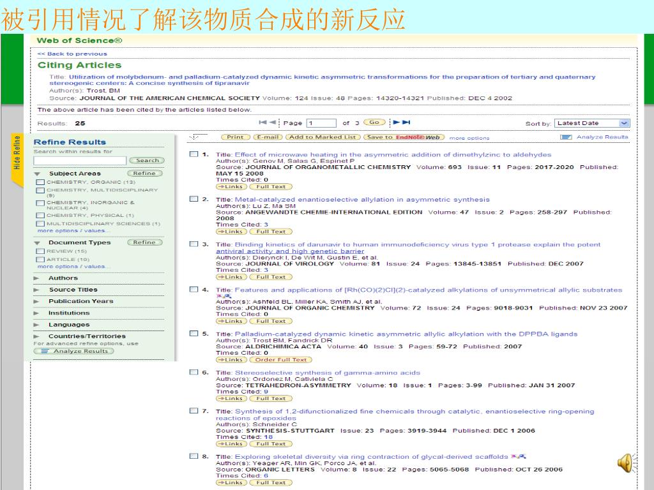
Task: Click Save to EndNote Web button
Action: (x=404, y=137)
